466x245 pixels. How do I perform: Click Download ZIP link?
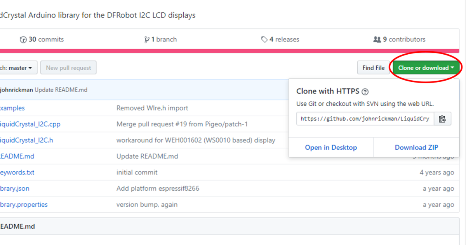416,147
